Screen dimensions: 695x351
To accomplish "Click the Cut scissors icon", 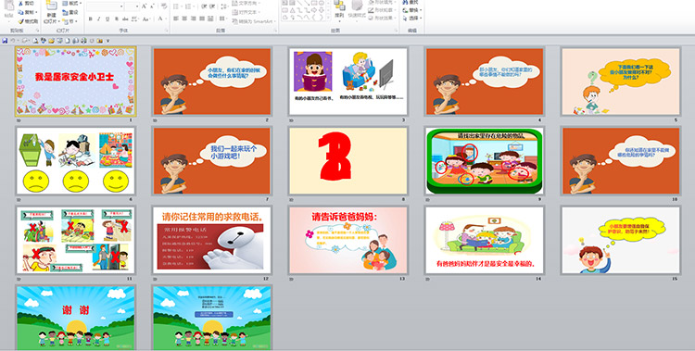I will [x=20, y=4].
